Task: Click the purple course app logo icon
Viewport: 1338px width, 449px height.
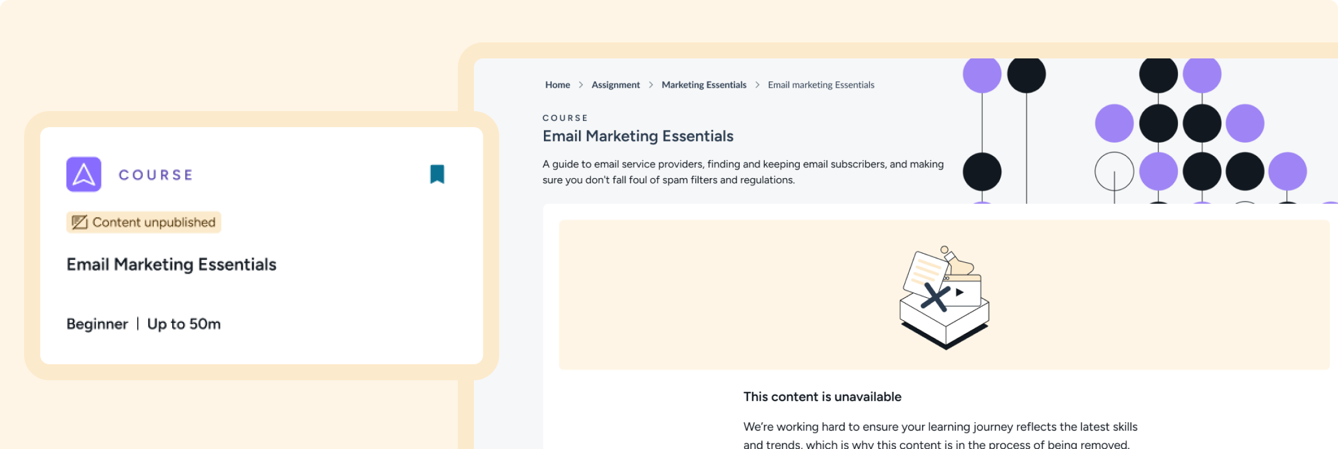Action: point(83,174)
